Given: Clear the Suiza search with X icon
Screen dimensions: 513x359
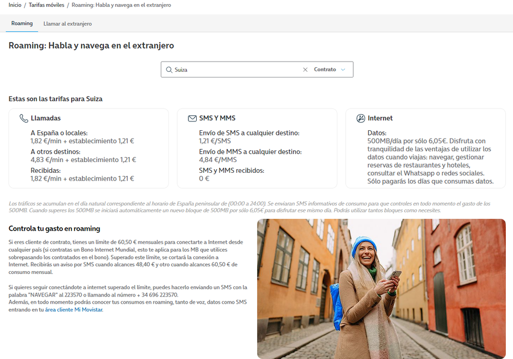Looking at the screenshot, I should (x=305, y=70).
